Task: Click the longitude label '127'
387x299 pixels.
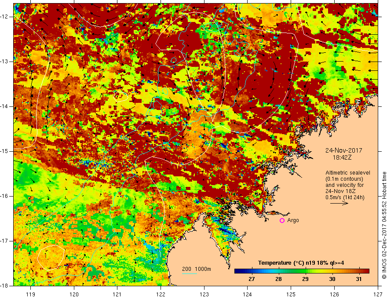Action: coord(378,294)
